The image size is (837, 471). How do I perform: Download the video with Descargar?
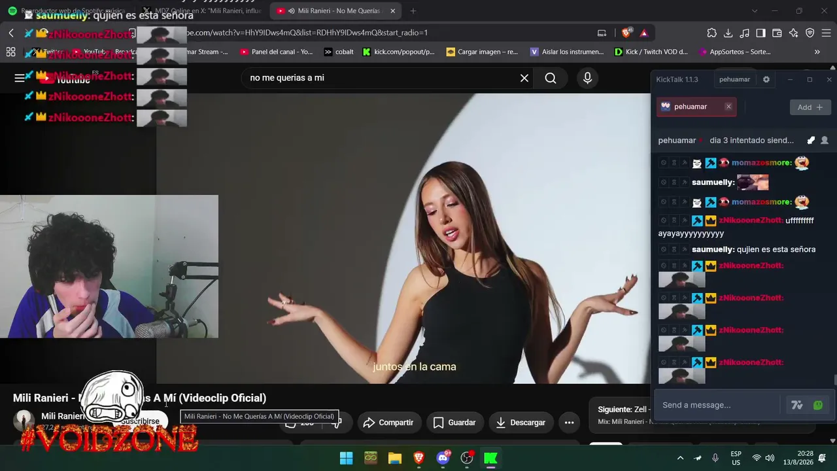click(x=521, y=423)
